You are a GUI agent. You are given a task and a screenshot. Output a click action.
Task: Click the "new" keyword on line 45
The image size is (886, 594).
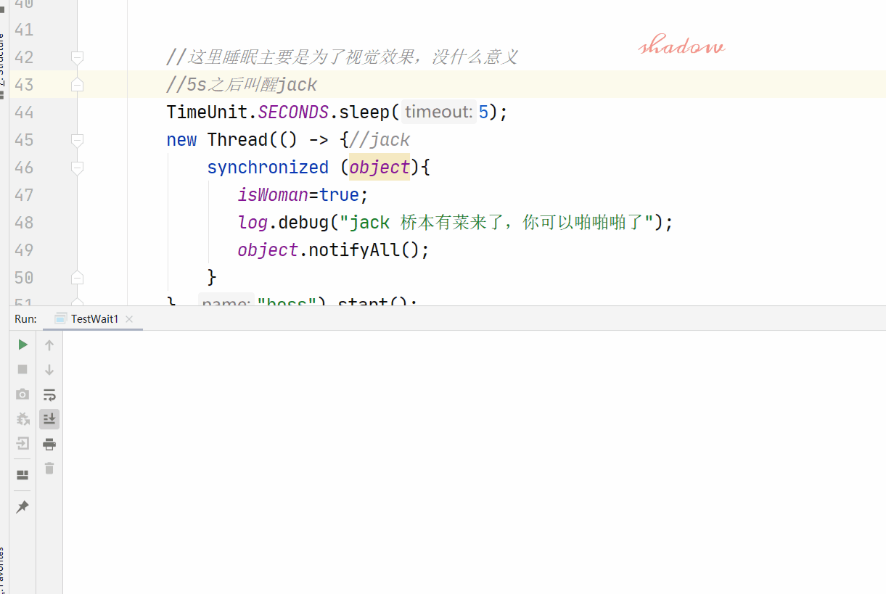[x=181, y=140]
